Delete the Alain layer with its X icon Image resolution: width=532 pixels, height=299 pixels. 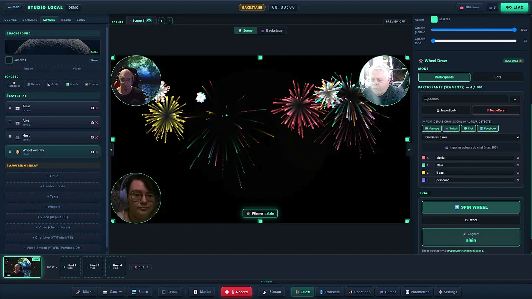point(97,108)
